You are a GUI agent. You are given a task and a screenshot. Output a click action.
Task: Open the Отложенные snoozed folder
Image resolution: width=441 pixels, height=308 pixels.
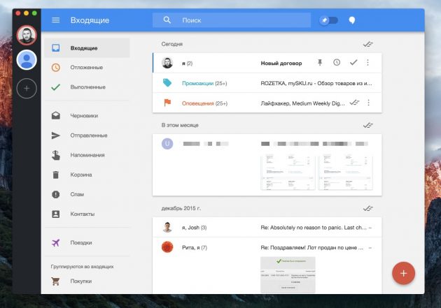(87, 67)
